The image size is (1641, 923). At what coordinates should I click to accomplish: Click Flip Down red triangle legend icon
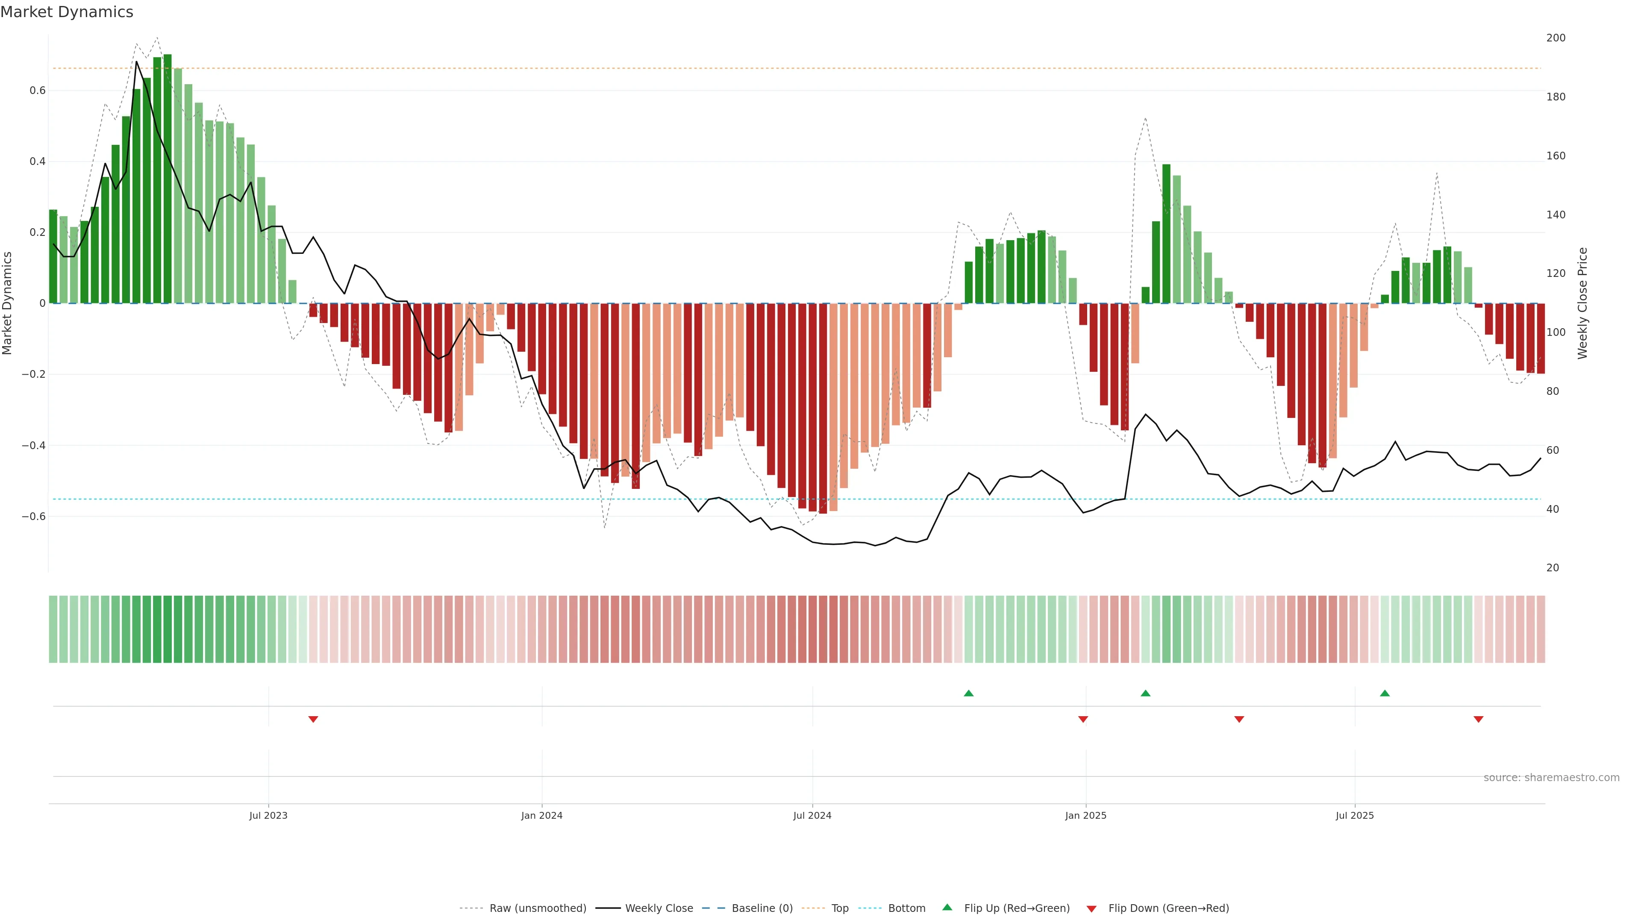(x=1091, y=908)
